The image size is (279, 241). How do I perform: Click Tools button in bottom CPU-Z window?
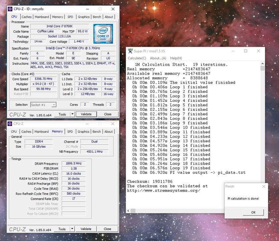pos(62,229)
